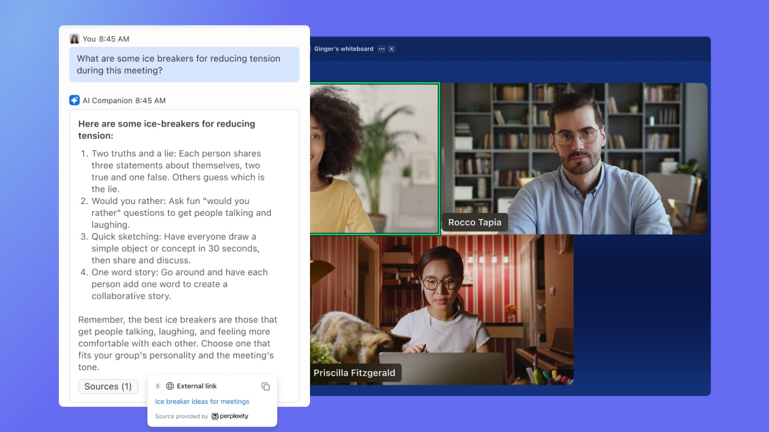The width and height of the screenshot is (769, 432).
Task: Expand the Sources (1) list
Action: click(x=108, y=386)
